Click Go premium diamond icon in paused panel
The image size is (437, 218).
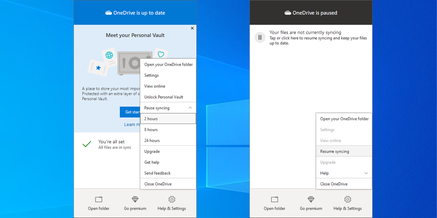(311, 199)
